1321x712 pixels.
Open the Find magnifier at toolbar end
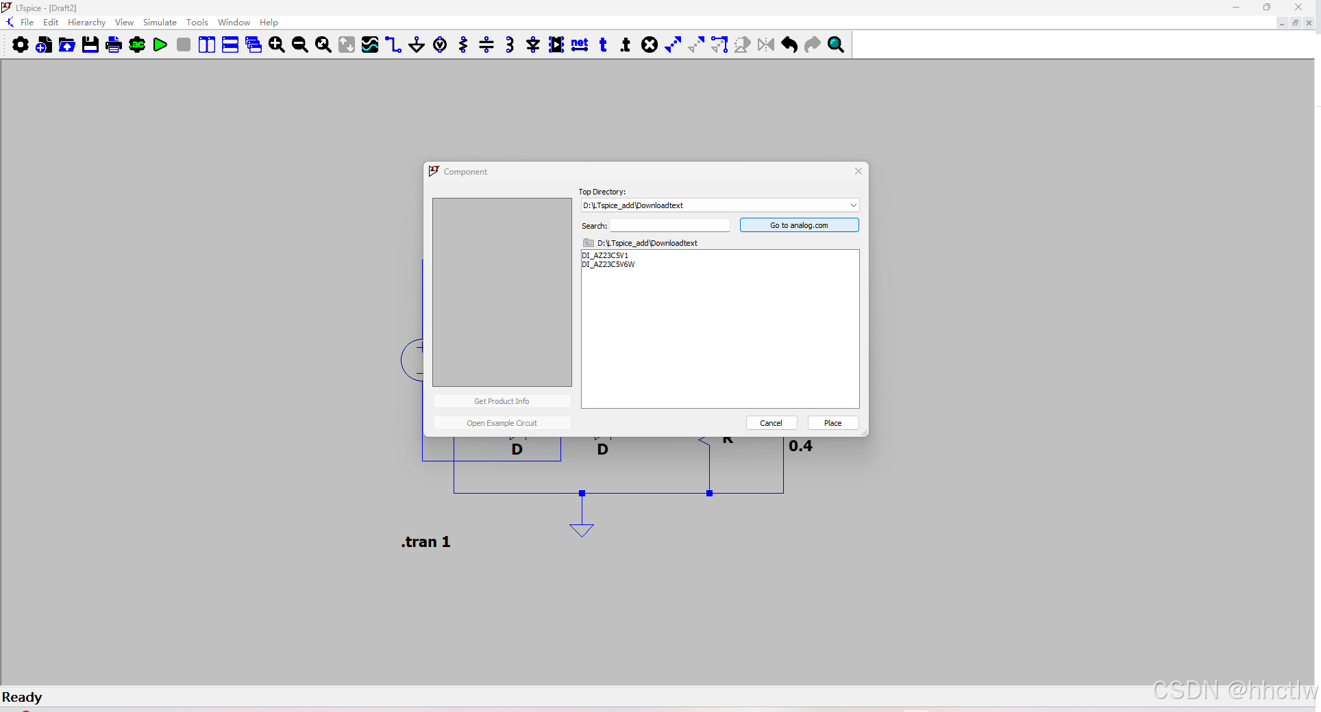pos(836,45)
